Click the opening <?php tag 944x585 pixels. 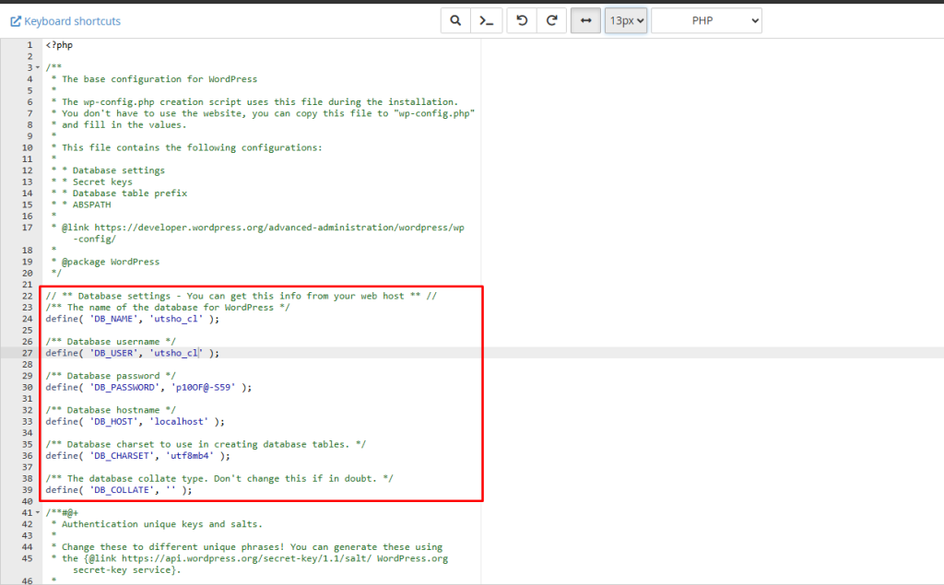click(59, 45)
